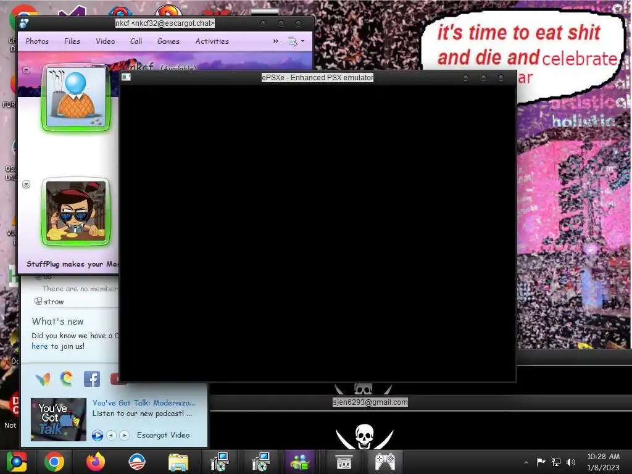Open the Start button on taskbar
This screenshot has width=632, height=474.
point(17,462)
